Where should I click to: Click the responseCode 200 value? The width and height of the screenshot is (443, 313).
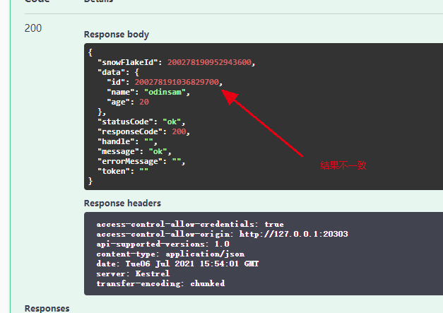179,131
